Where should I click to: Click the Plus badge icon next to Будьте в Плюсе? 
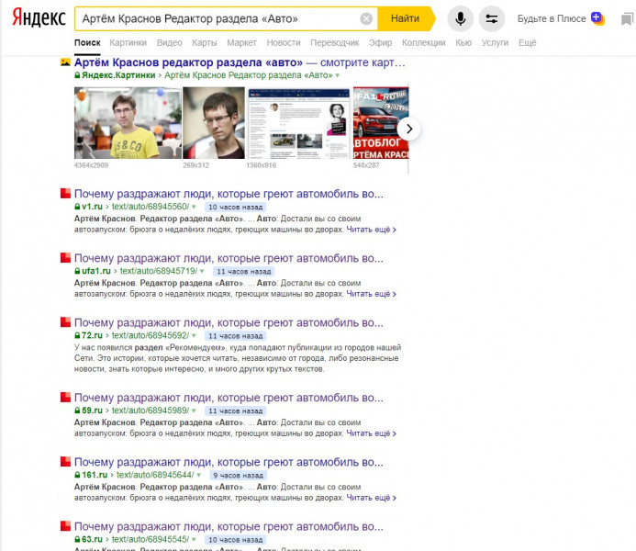click(597, 18)
